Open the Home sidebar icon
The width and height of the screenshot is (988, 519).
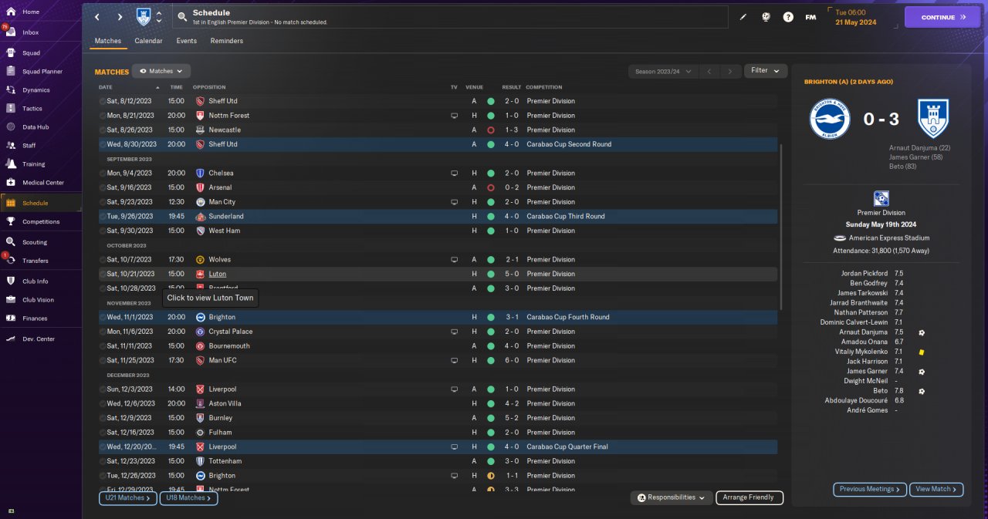pyautogui.click(x=11, y=12)
